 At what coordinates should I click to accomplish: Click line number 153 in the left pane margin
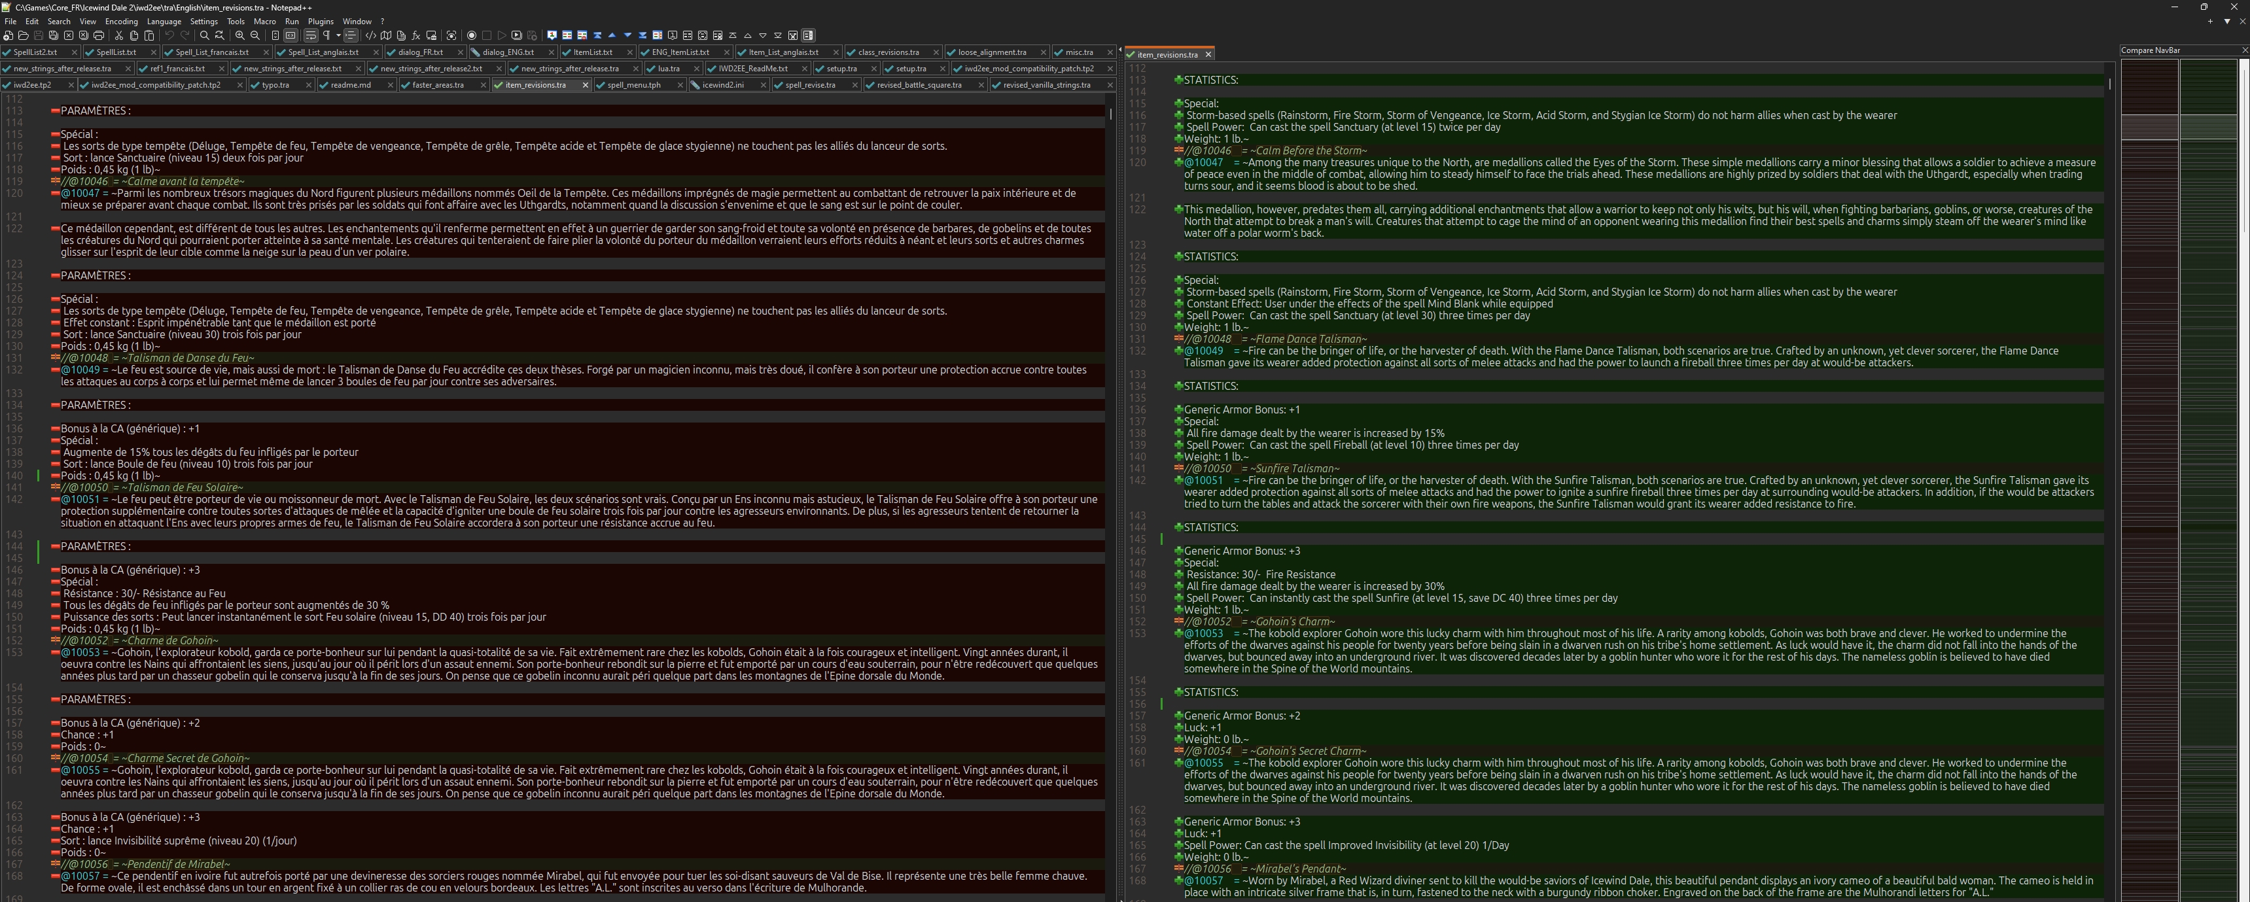pyautogui.click(x=14, y=652)
